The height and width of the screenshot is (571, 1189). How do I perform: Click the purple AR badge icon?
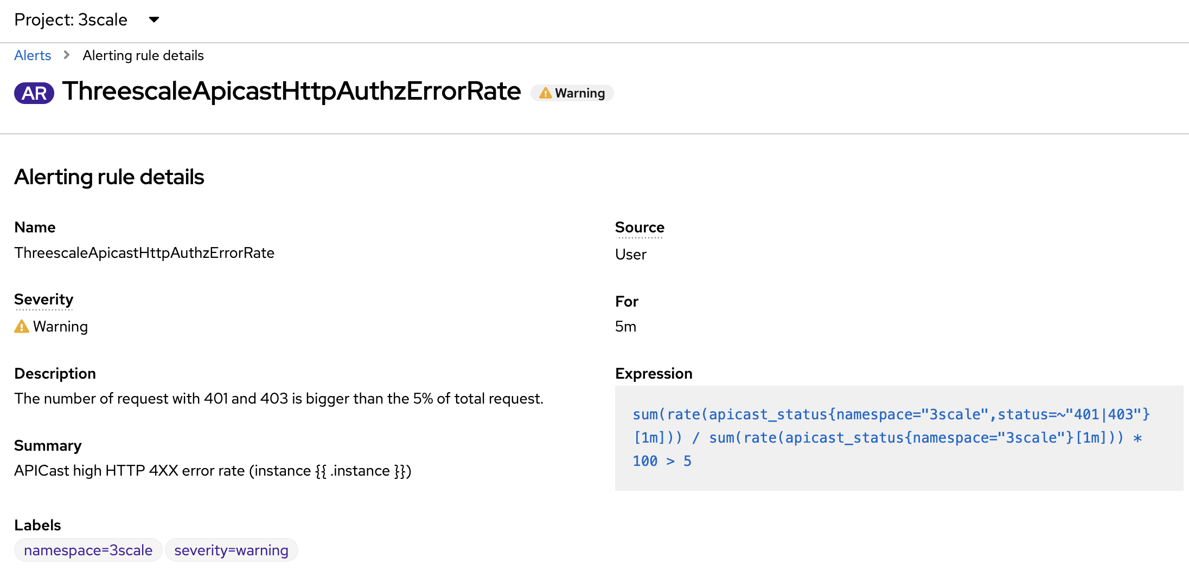34,93
